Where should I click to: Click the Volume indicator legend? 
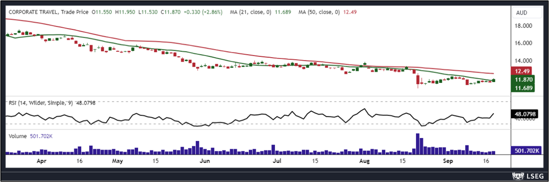pyautogui.click(x=18, y=136)
